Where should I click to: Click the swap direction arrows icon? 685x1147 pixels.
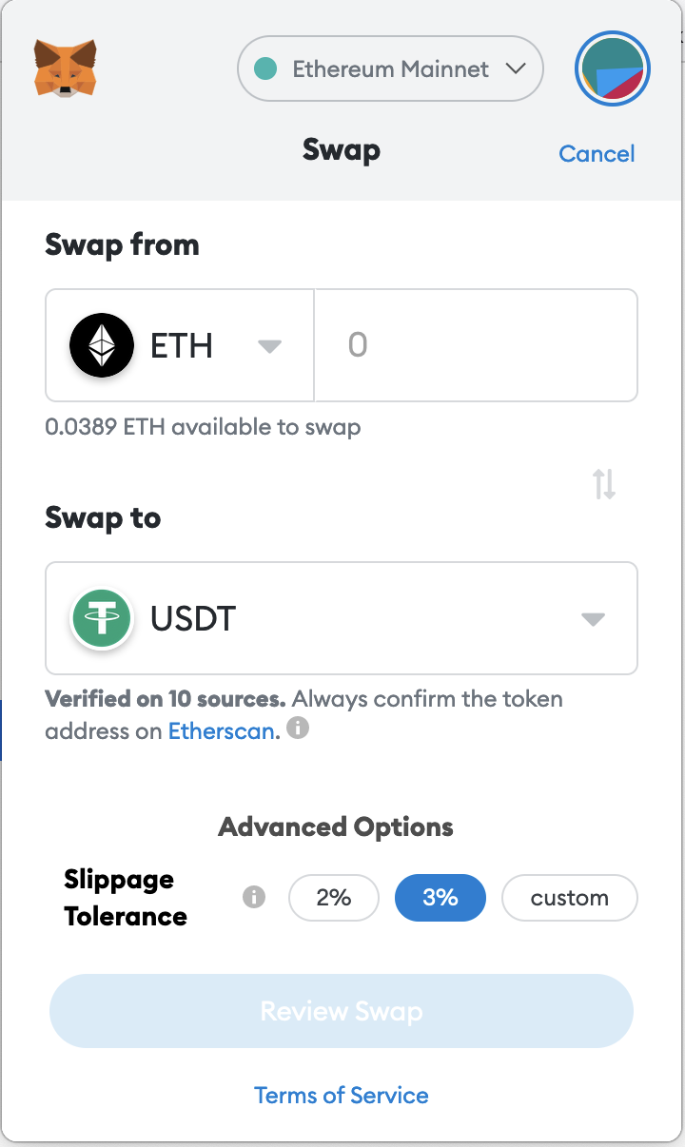pyautogui.click(x=604, y=484)
